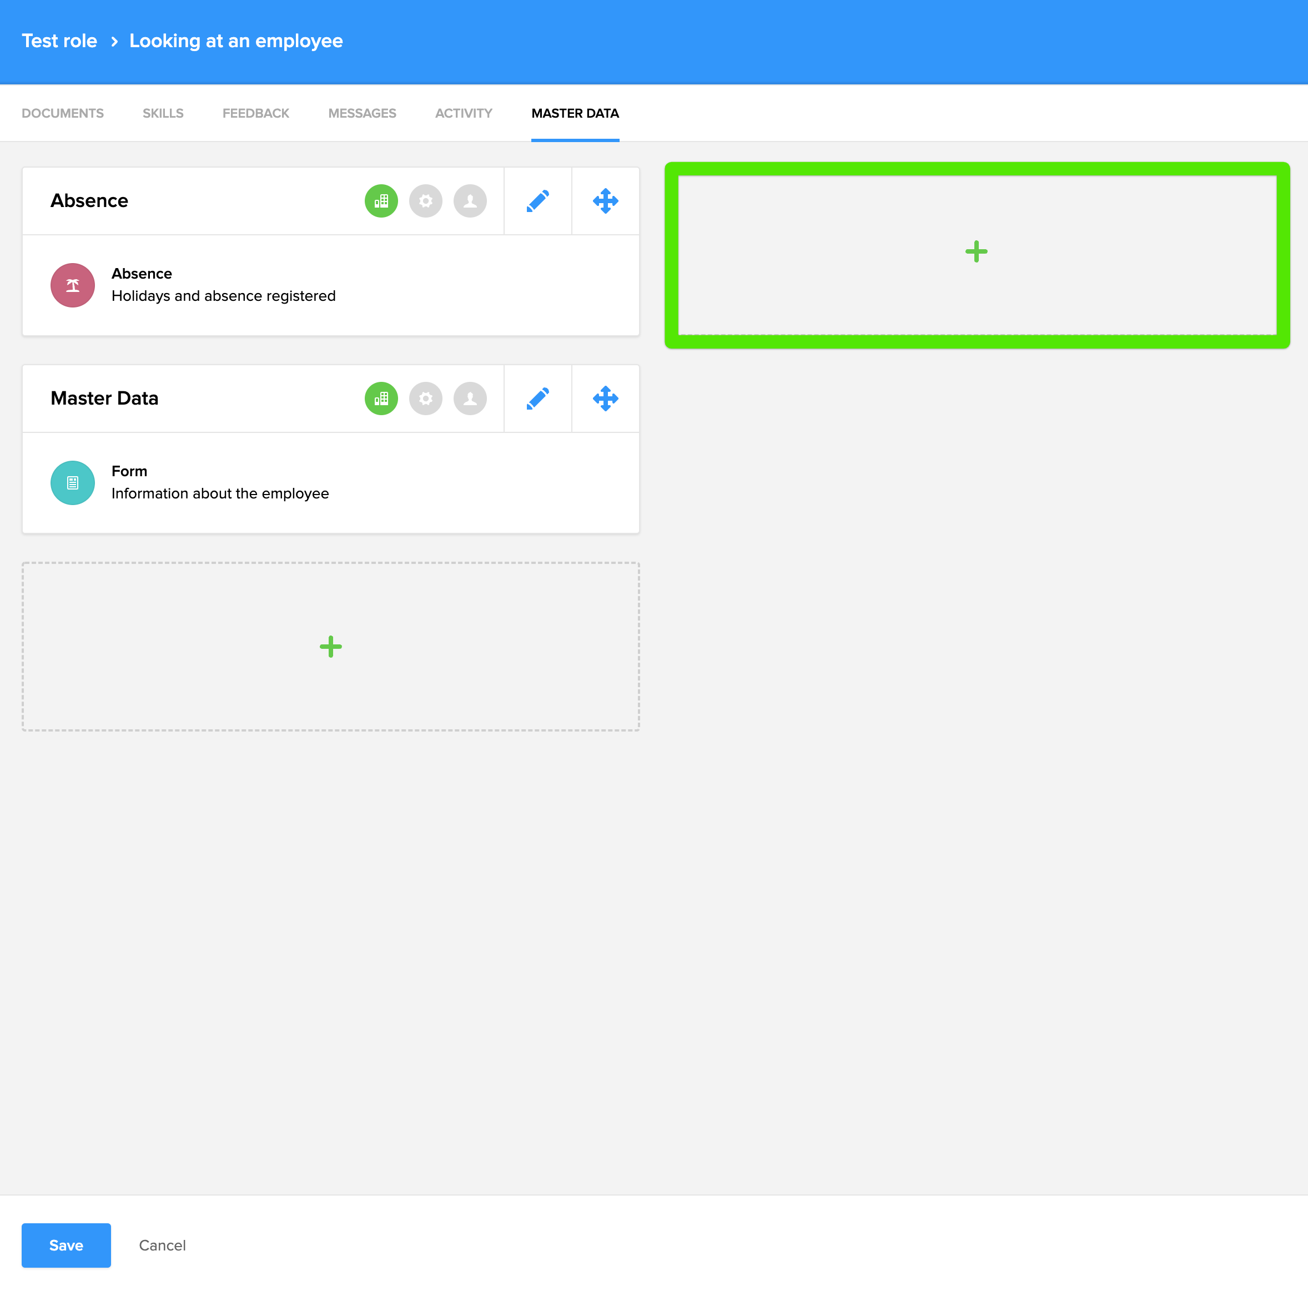Click the move arrows icon on Absence section
Screen dimensions: 1308x1291
tap(605, 201)
